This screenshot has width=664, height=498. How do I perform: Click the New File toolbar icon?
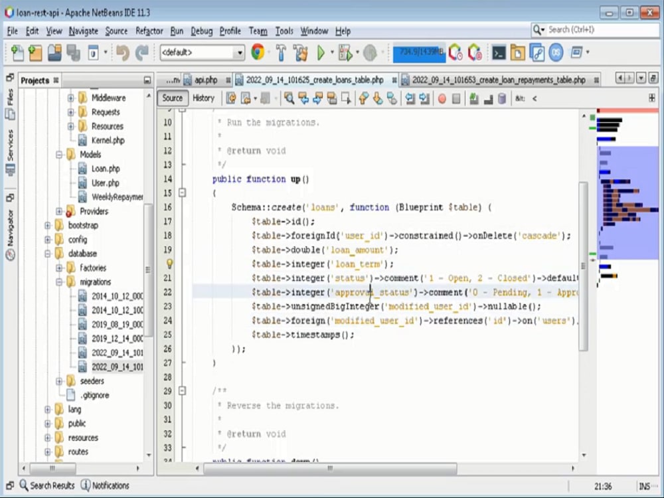click(x=17, y=52)
